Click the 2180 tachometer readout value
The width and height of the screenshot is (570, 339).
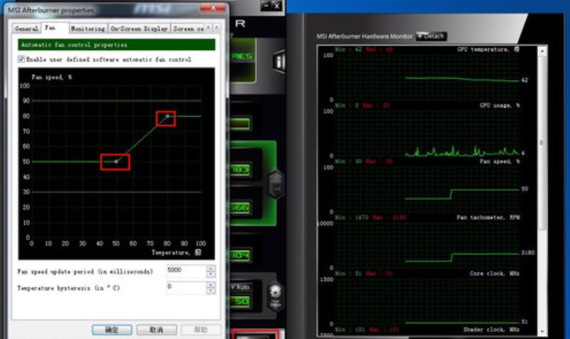(528, 253)
